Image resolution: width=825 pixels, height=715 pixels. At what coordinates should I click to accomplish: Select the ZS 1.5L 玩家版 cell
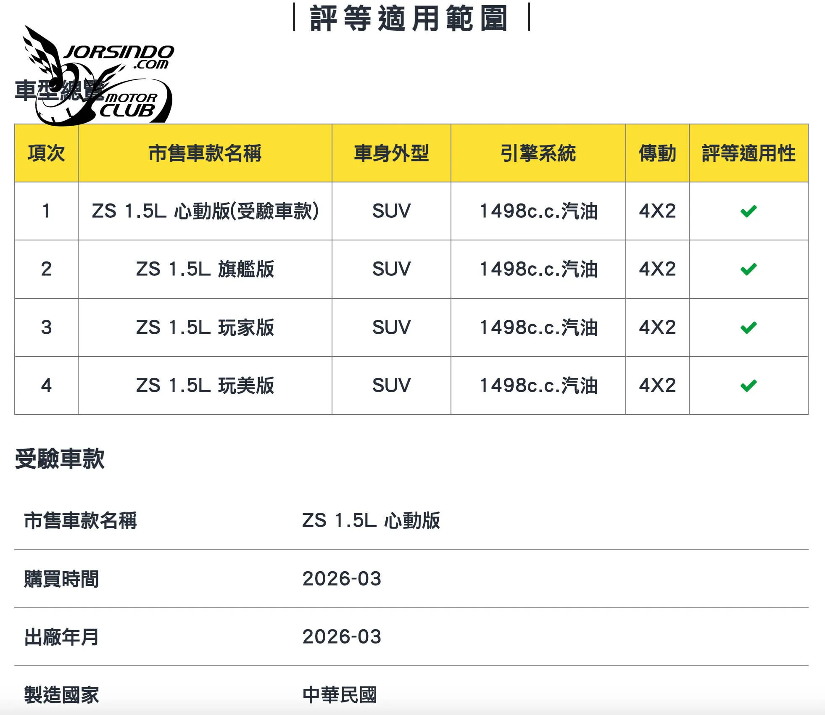click(205, 327)
